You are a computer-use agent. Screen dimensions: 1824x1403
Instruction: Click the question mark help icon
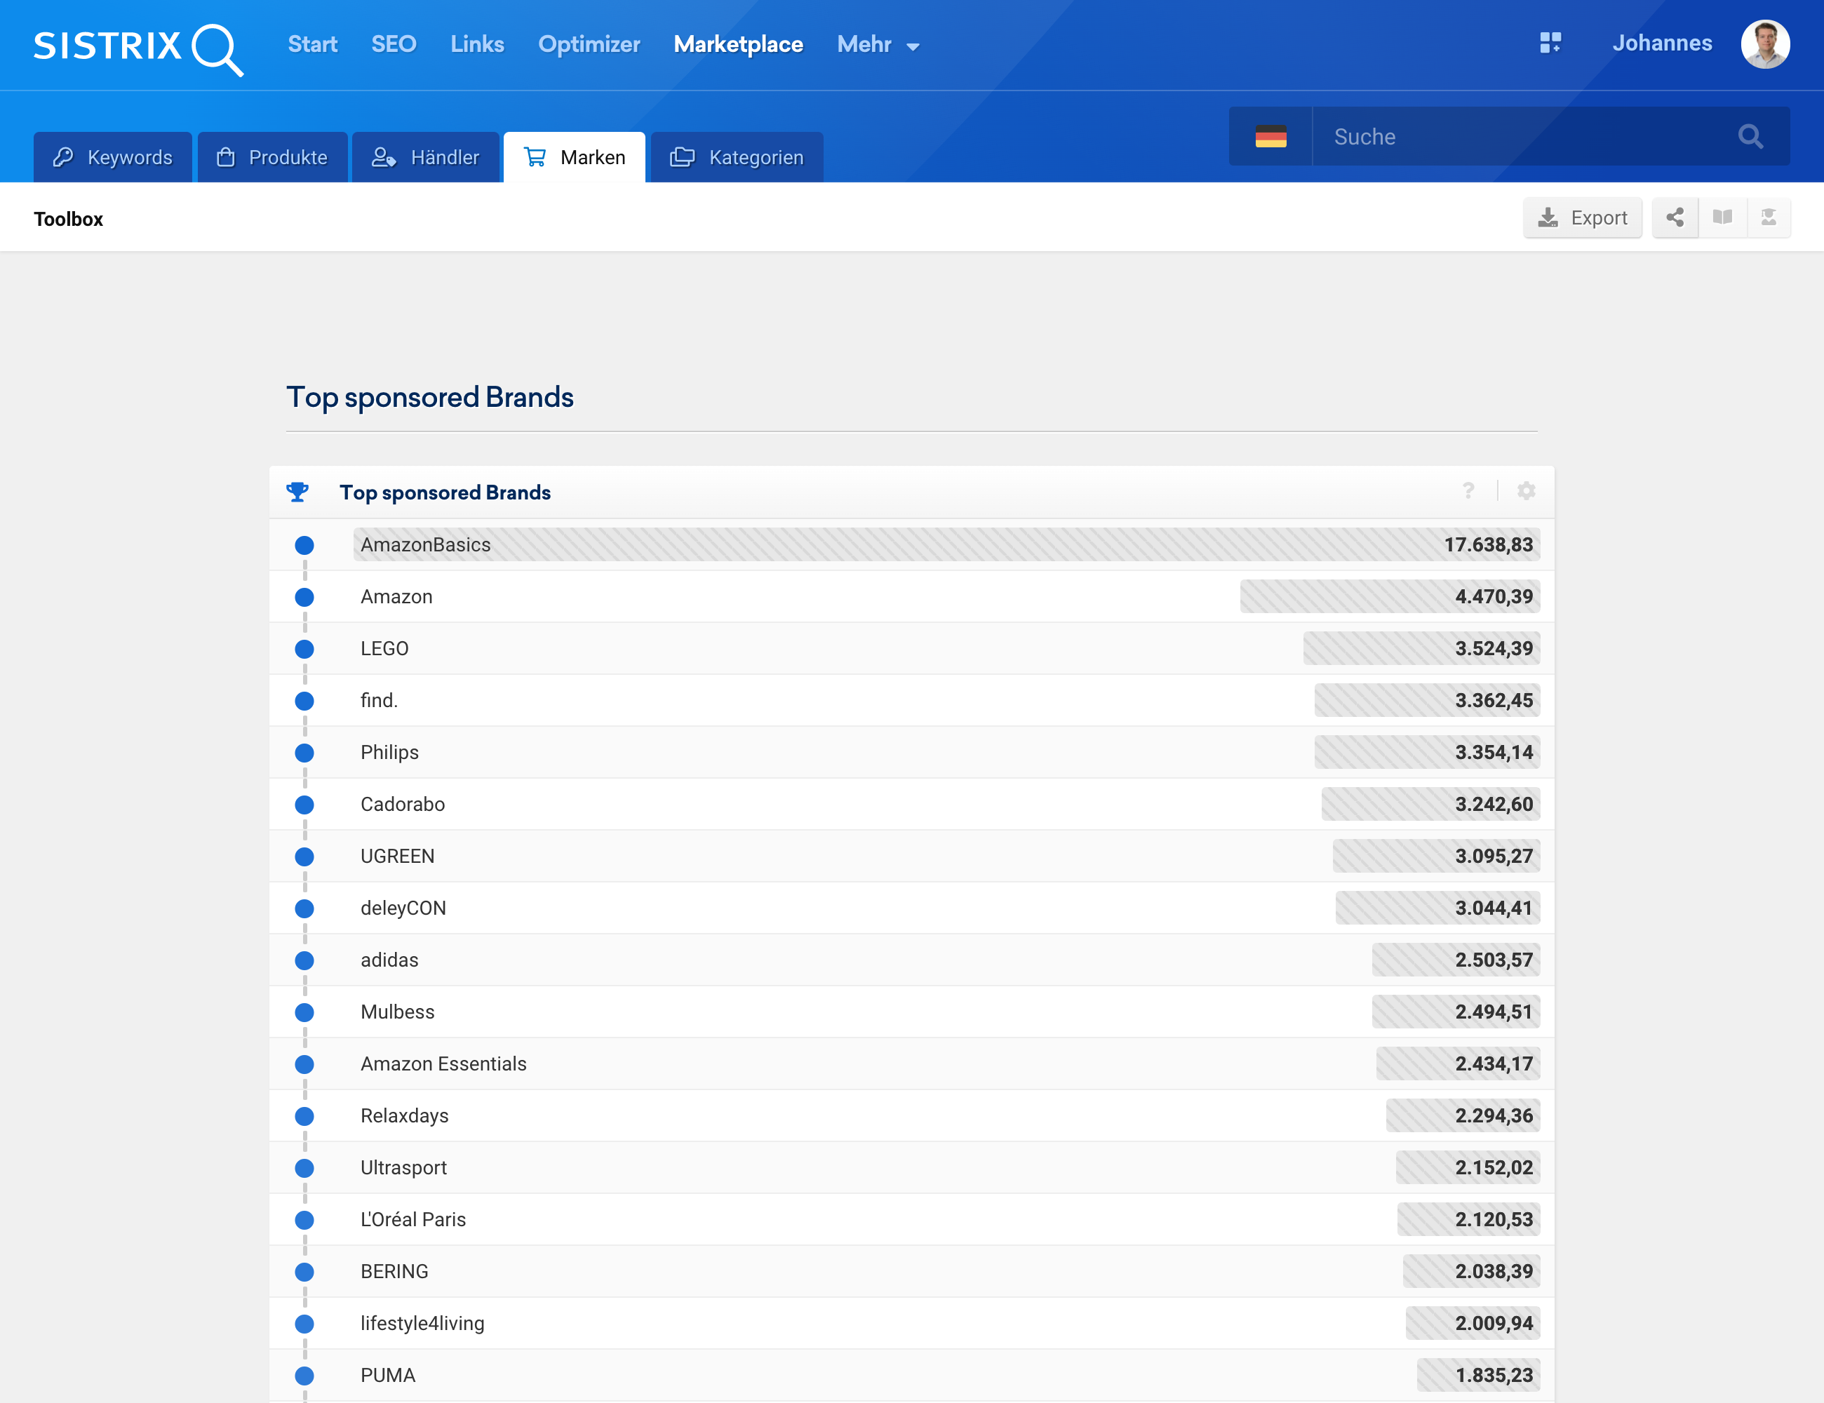point(1468,491)
